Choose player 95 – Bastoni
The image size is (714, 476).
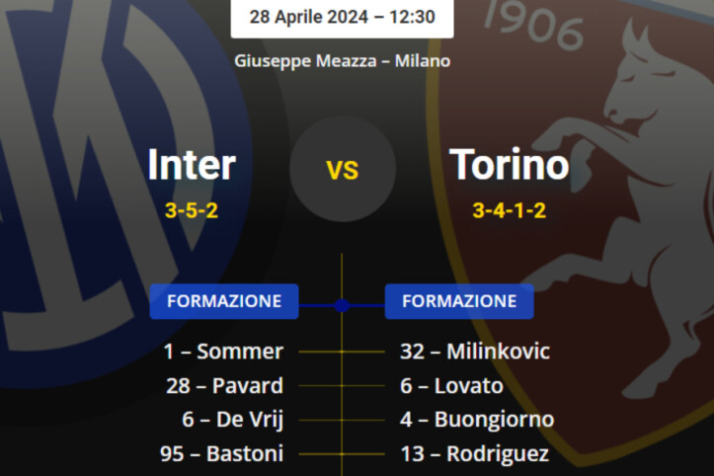(x=222, y=454)
